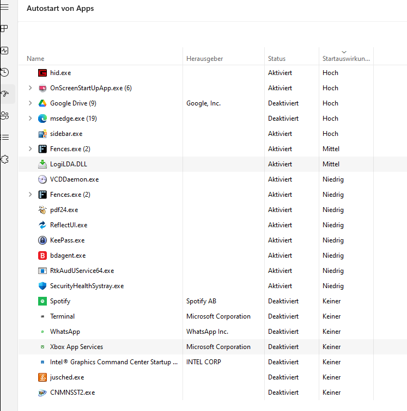Select the Terminal row
Screen dimensions: 407x411
(x=212, y=316)
